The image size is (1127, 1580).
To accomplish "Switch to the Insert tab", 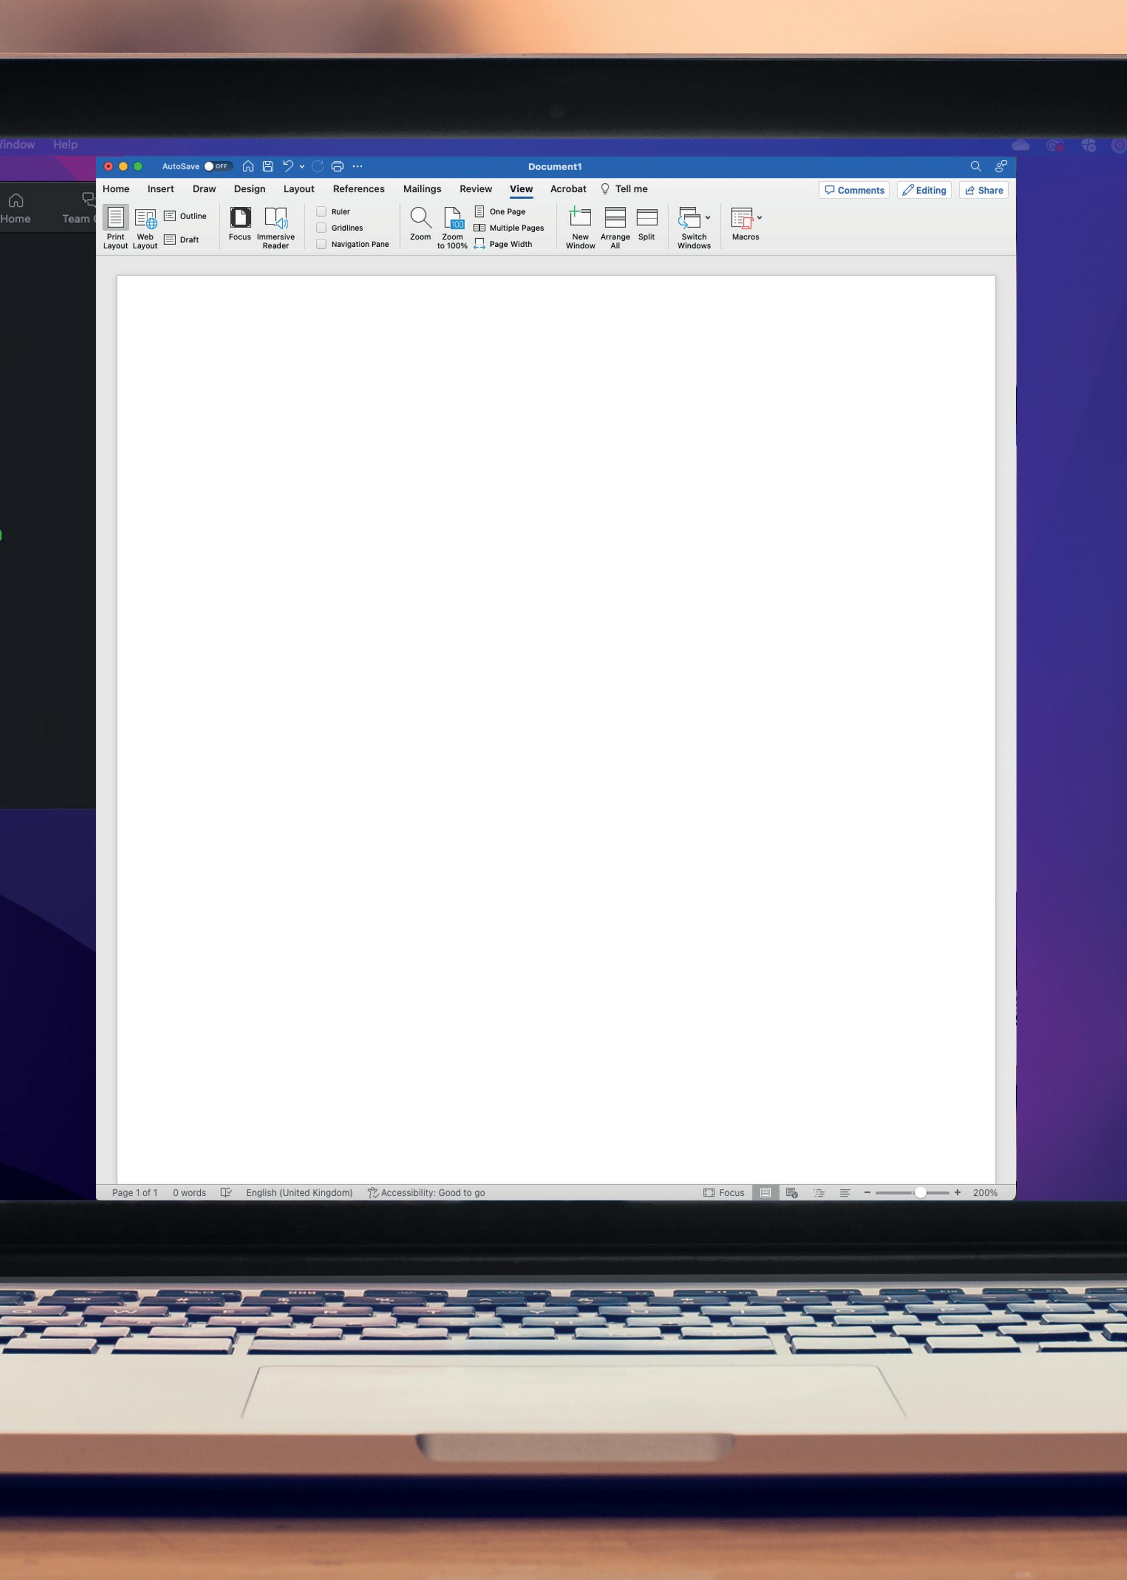I will [160, 189].
